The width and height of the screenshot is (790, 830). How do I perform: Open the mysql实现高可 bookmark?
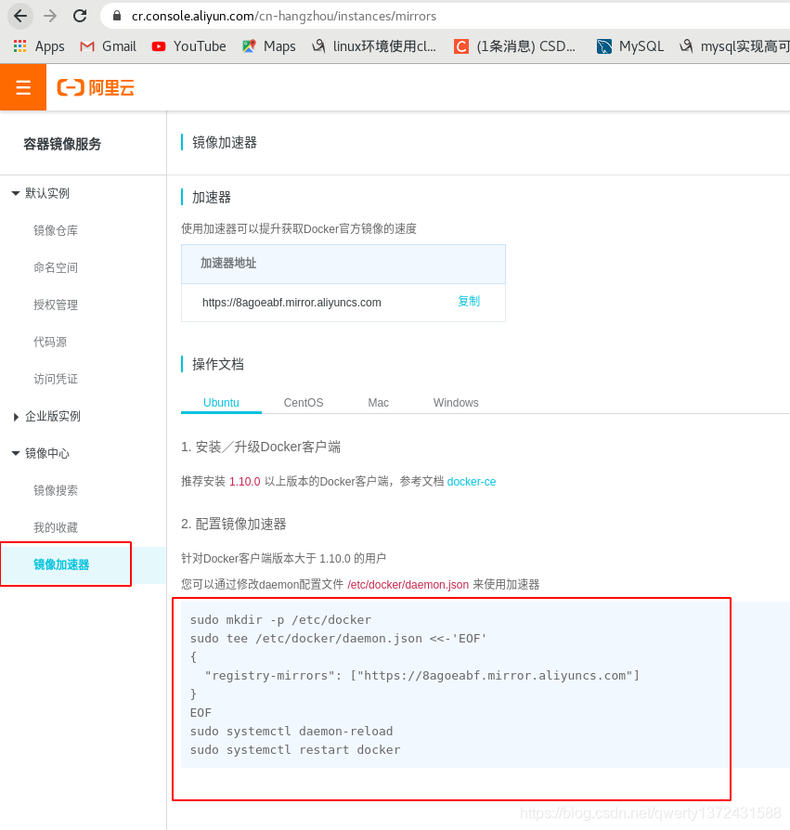pyautogui.click(x=734, y=46)
